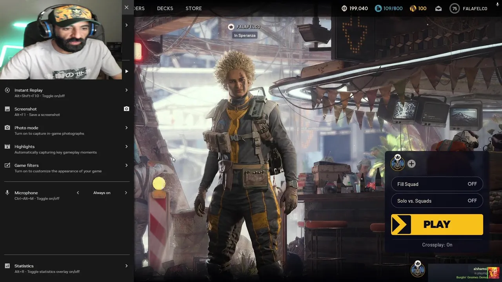This screenshot has height=282, width=502.
Task: Open Instant Replay entry
Action: point(67,93)
